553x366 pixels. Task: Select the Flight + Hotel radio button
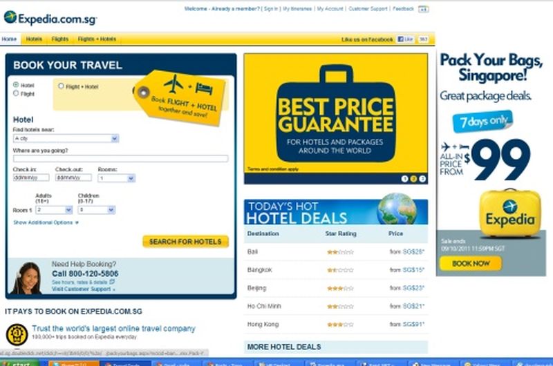click(x=61, y=86)
